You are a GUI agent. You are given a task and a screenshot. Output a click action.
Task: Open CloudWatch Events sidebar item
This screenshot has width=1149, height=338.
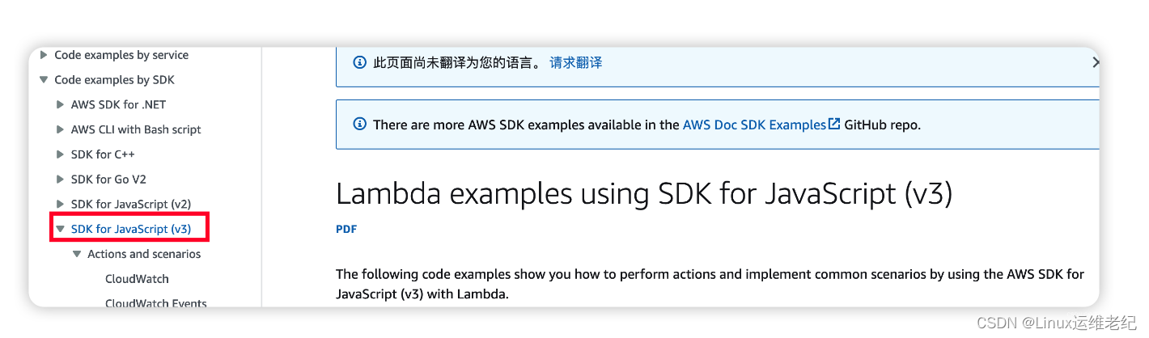156,304
